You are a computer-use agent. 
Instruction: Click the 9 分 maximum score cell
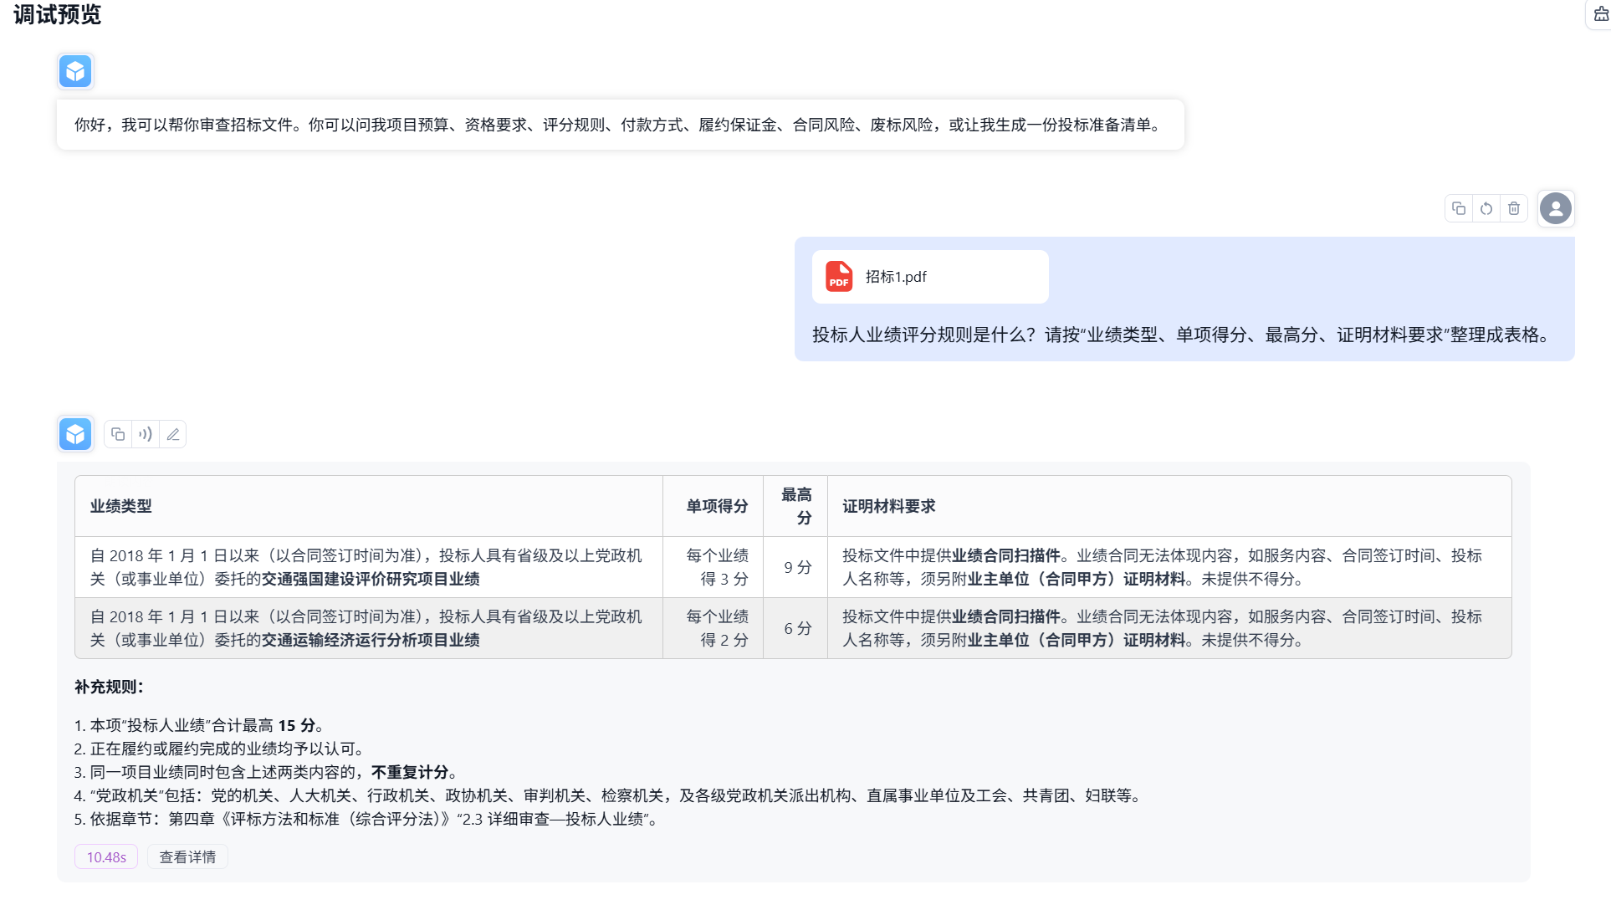(795, 567)
